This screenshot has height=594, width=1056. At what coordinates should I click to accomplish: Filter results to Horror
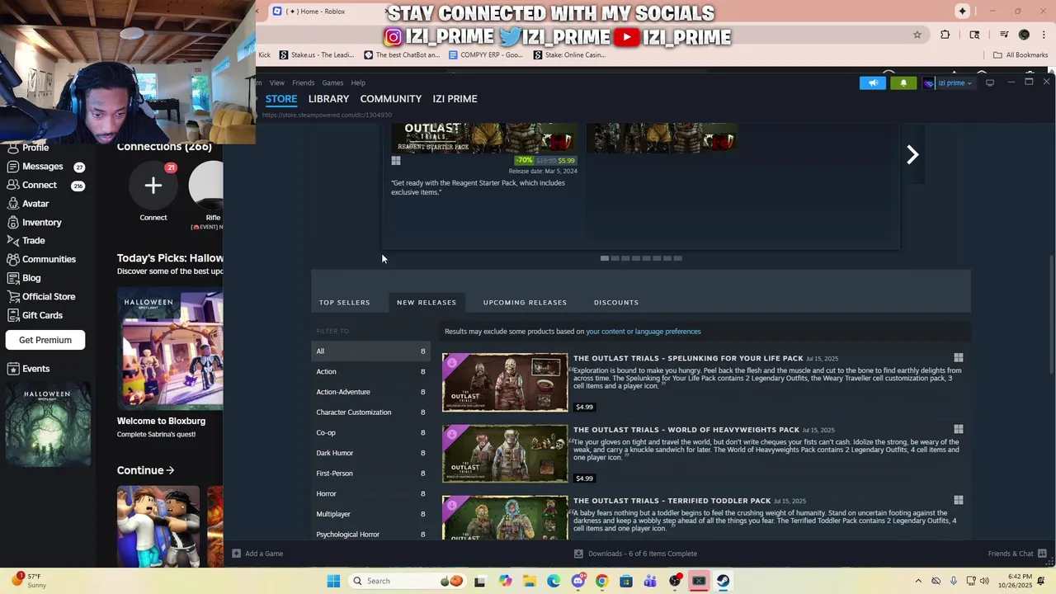pyautogui.click(x=370, y=493)
